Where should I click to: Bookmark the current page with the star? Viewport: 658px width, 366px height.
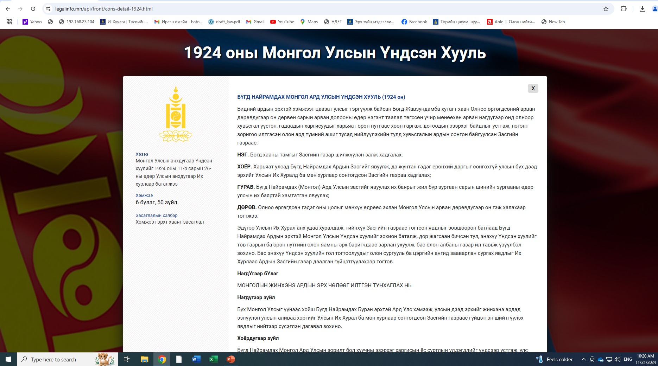tap(606, 9)
